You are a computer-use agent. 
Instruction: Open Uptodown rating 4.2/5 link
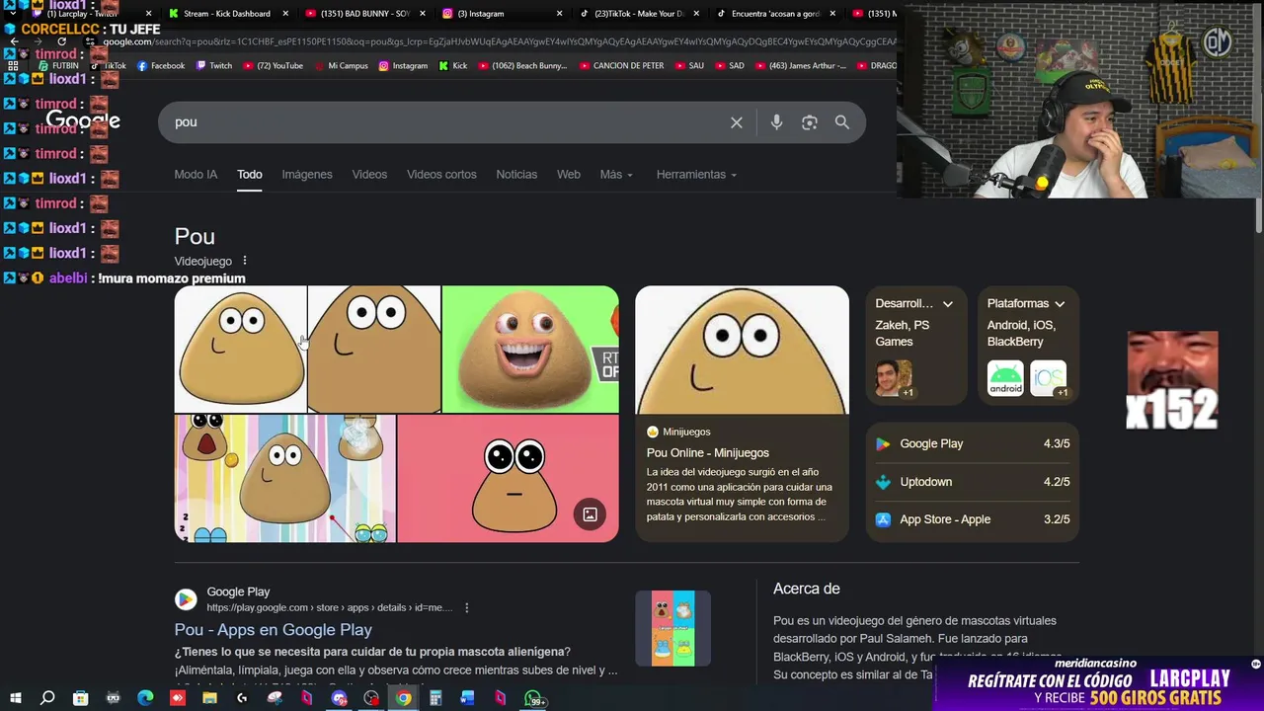coord(973,482)
